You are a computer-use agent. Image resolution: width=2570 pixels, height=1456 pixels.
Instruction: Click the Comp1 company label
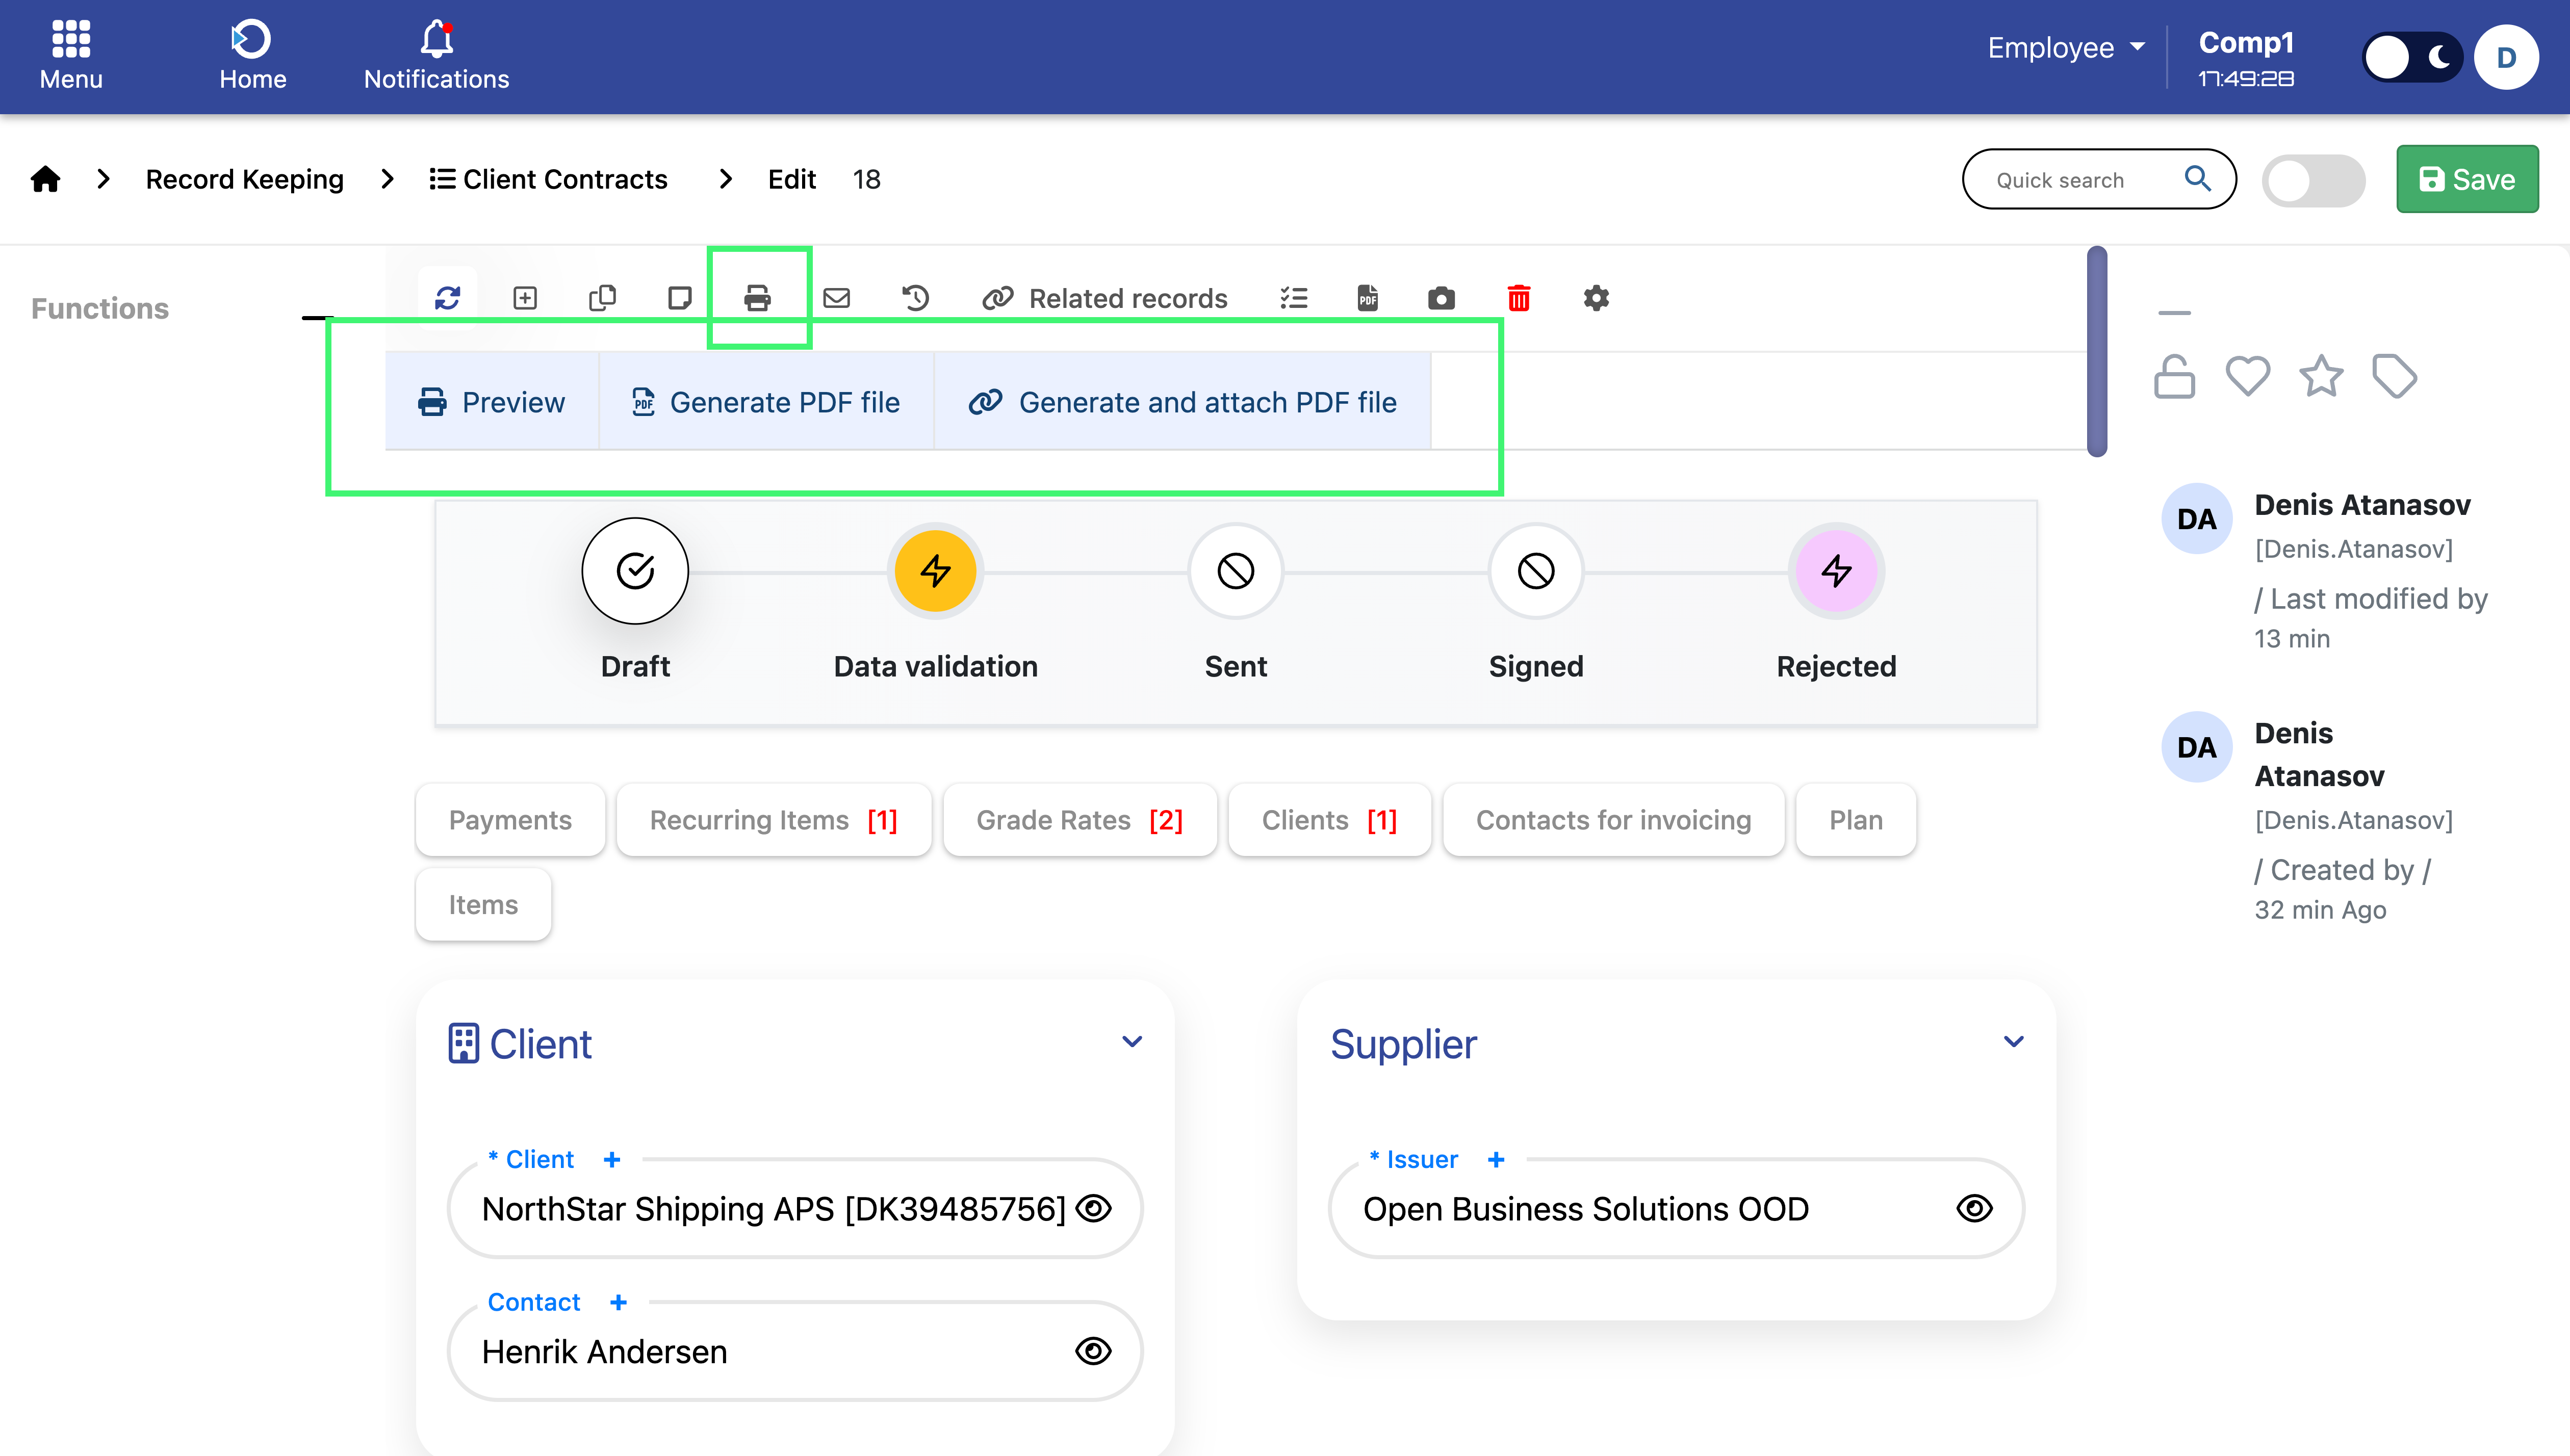pos(2246,43)
